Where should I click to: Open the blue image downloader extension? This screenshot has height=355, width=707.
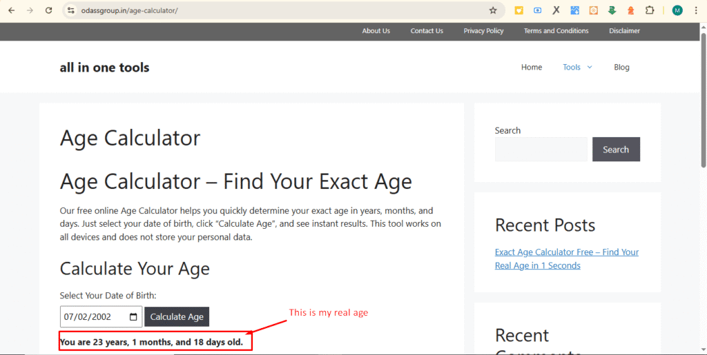[x=575, y=10]
